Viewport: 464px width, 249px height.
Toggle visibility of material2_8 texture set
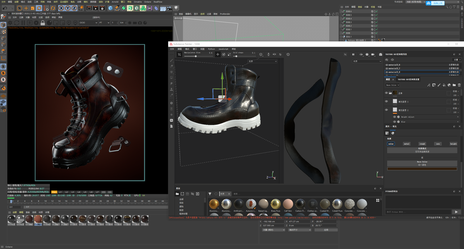pyautogui.click(x=387, y=72)
